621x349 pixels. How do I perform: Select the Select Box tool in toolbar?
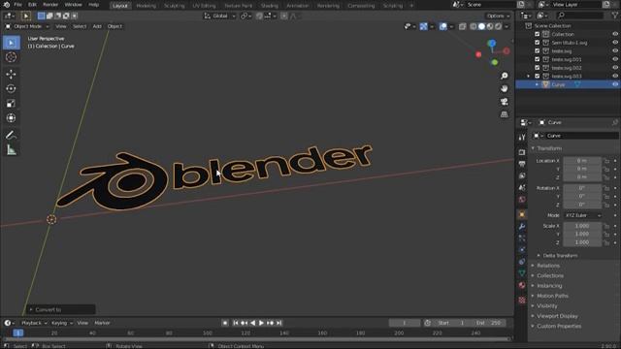tap(11, 43)
